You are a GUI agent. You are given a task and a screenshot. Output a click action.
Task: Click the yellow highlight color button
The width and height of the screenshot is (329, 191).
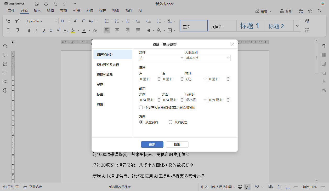(73, 30)
